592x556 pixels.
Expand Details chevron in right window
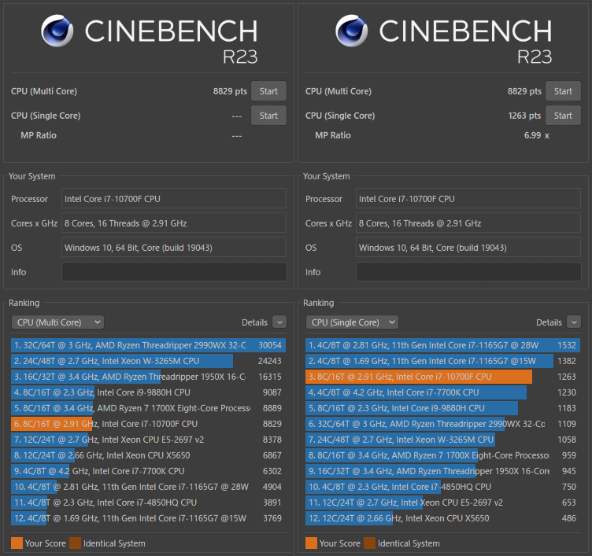pyautogui.click(x=574, y=322)
